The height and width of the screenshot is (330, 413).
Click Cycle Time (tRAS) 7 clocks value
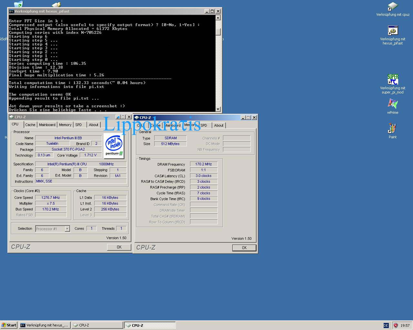[x=204, y=193]
